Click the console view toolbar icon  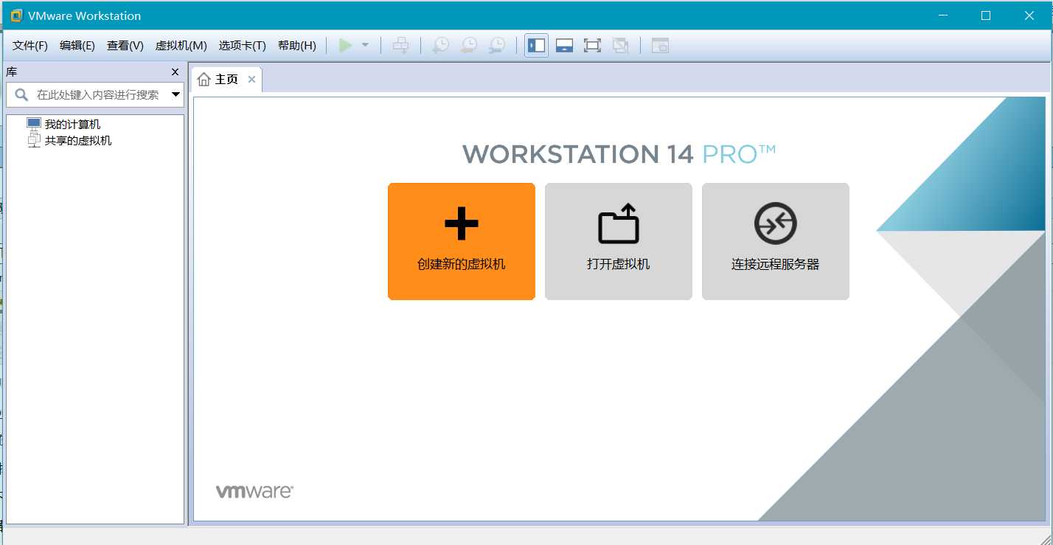[660, 46]
